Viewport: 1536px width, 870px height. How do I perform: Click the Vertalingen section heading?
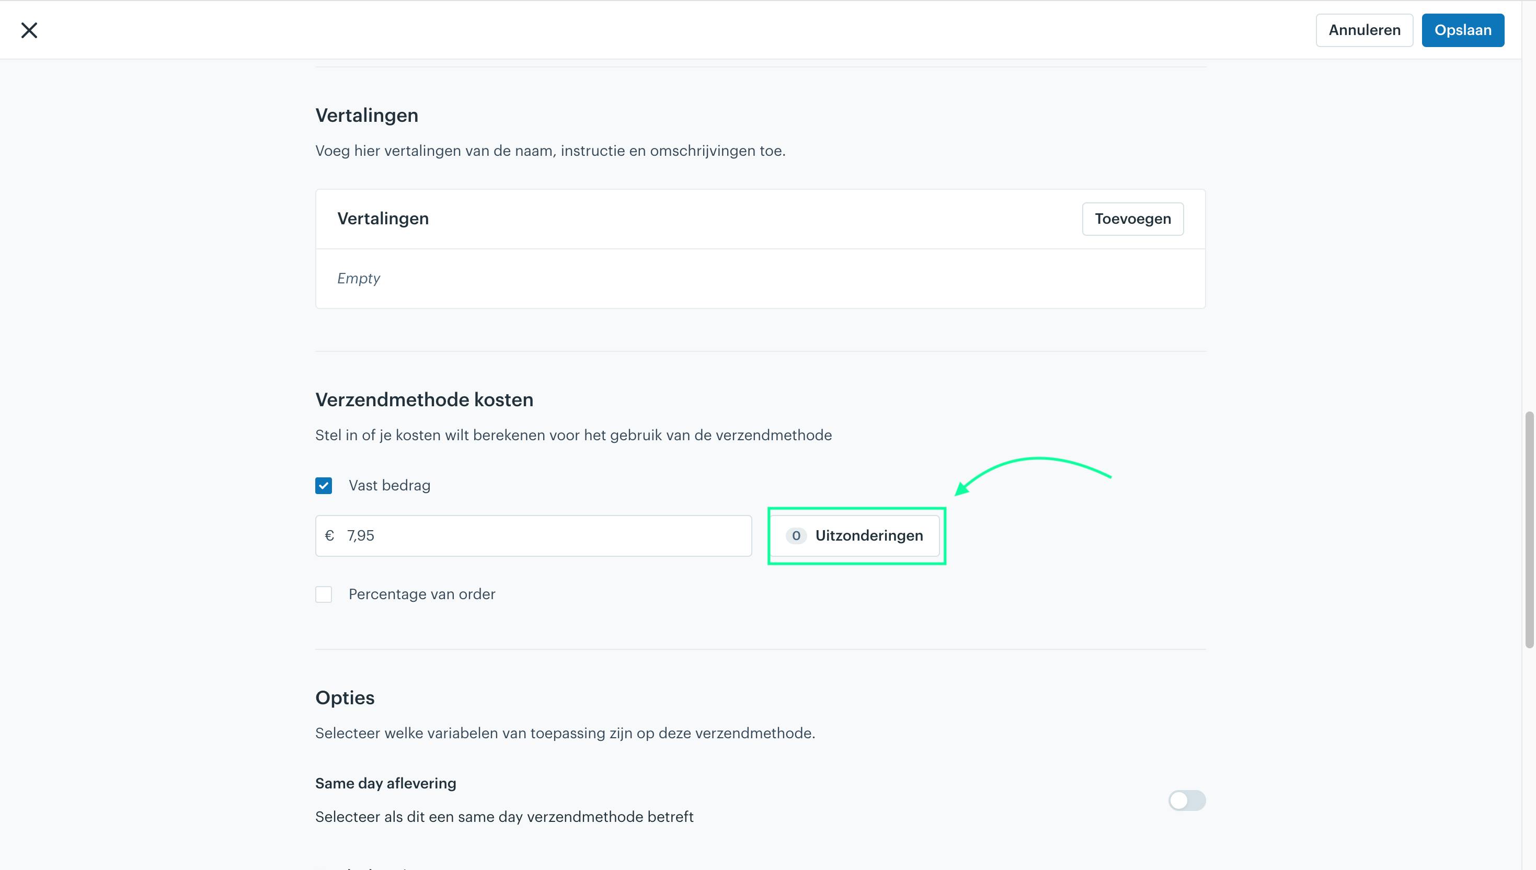(x=367, y=116)
